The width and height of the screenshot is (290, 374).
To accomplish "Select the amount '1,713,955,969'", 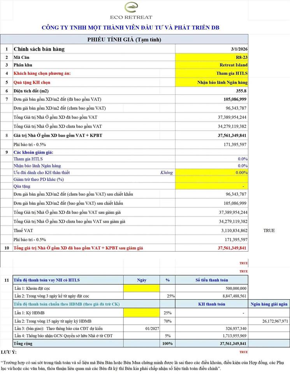I will pos(234,336).
